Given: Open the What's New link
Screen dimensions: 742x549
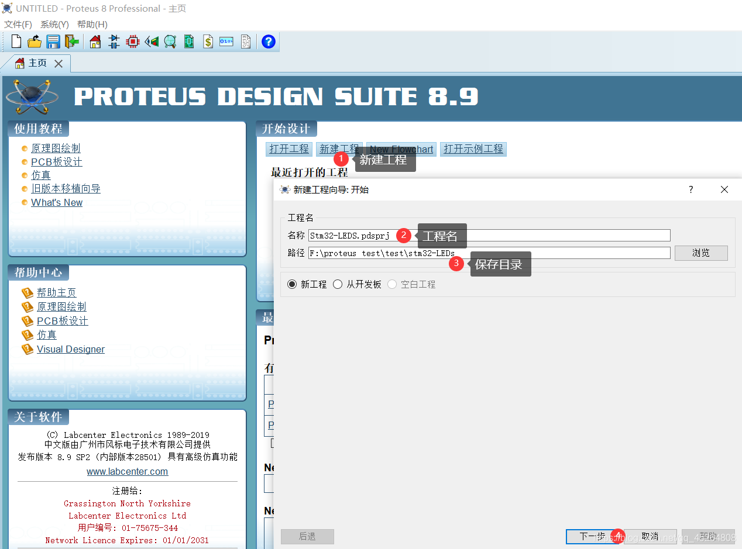Looking at the screenshot, I should [57, 202].
